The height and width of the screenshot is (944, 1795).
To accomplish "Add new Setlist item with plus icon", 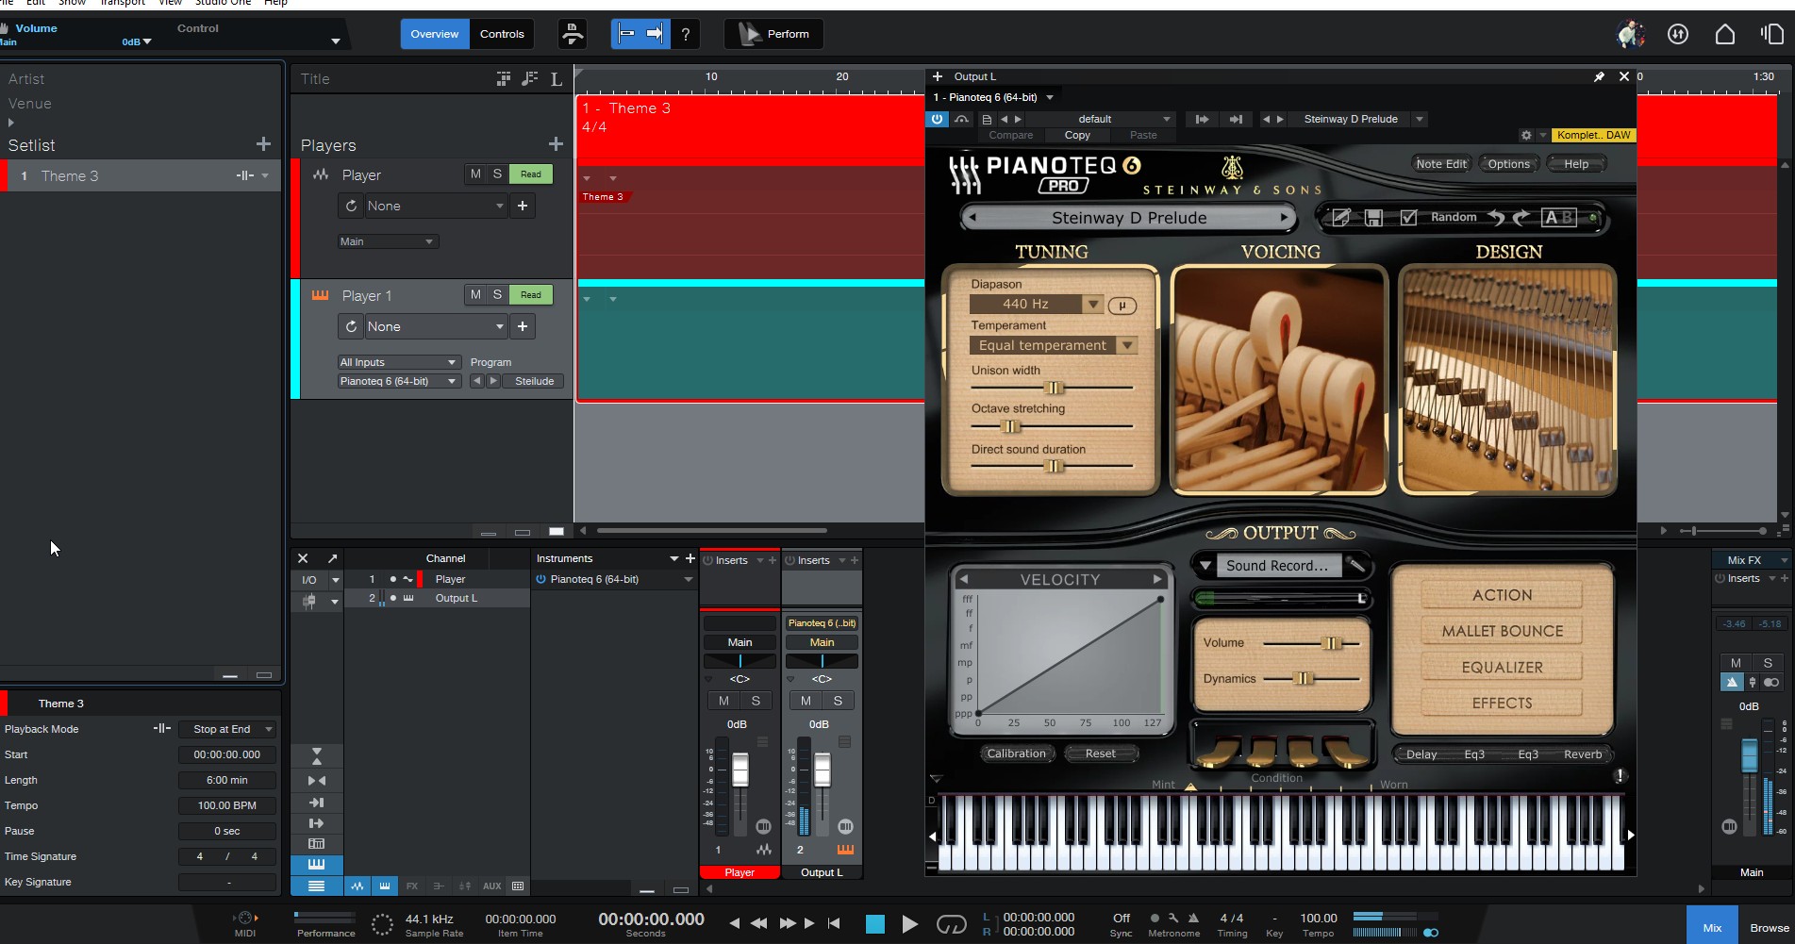I will (x=263, y=144).
